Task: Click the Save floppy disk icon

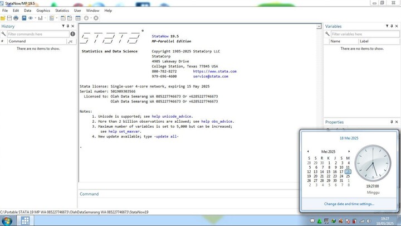Action: pos(9,18)
